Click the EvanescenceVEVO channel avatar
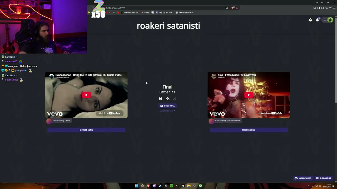 tap(52, 76)
